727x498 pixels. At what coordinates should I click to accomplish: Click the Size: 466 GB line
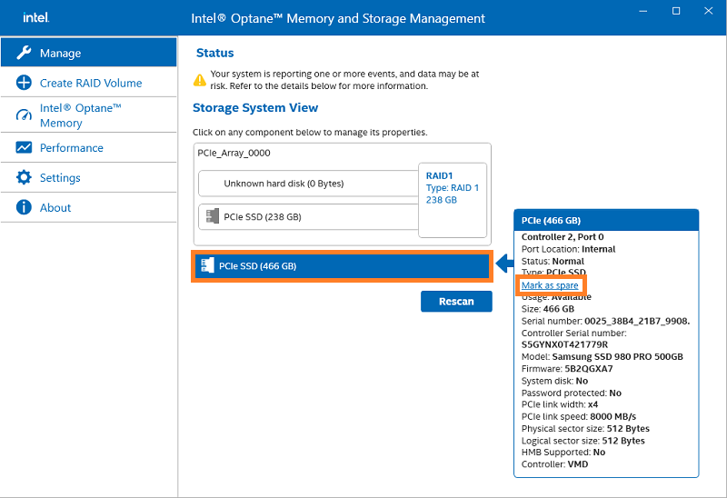pyautogui.click(x=548, y=309)
